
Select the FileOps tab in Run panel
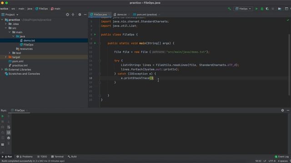coord(20,110)
